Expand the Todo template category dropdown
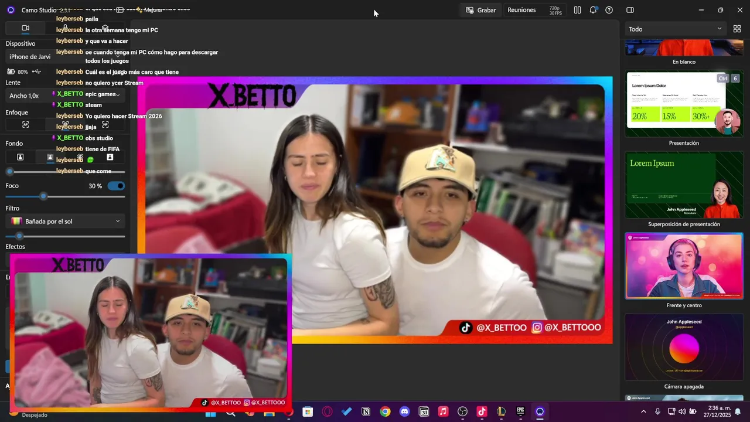750x422 pixels. point(676,29)
